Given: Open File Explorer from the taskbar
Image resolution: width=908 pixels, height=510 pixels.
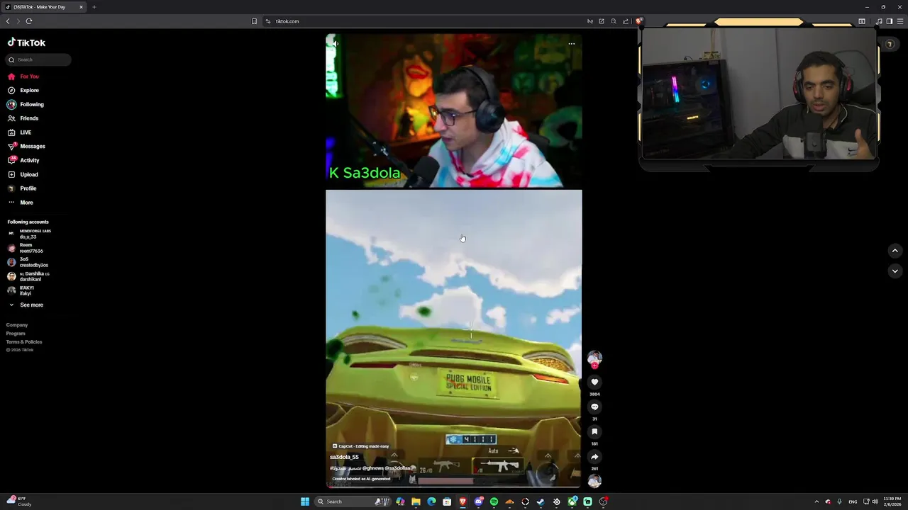Looking at the screenshot, I should tap(416, 501).
